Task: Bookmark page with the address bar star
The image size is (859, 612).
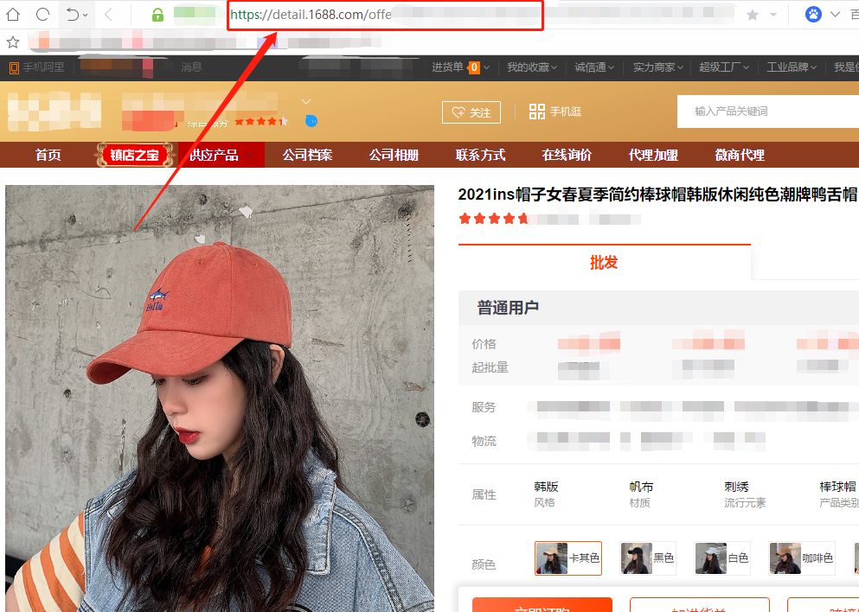Action: click(753, 15)
